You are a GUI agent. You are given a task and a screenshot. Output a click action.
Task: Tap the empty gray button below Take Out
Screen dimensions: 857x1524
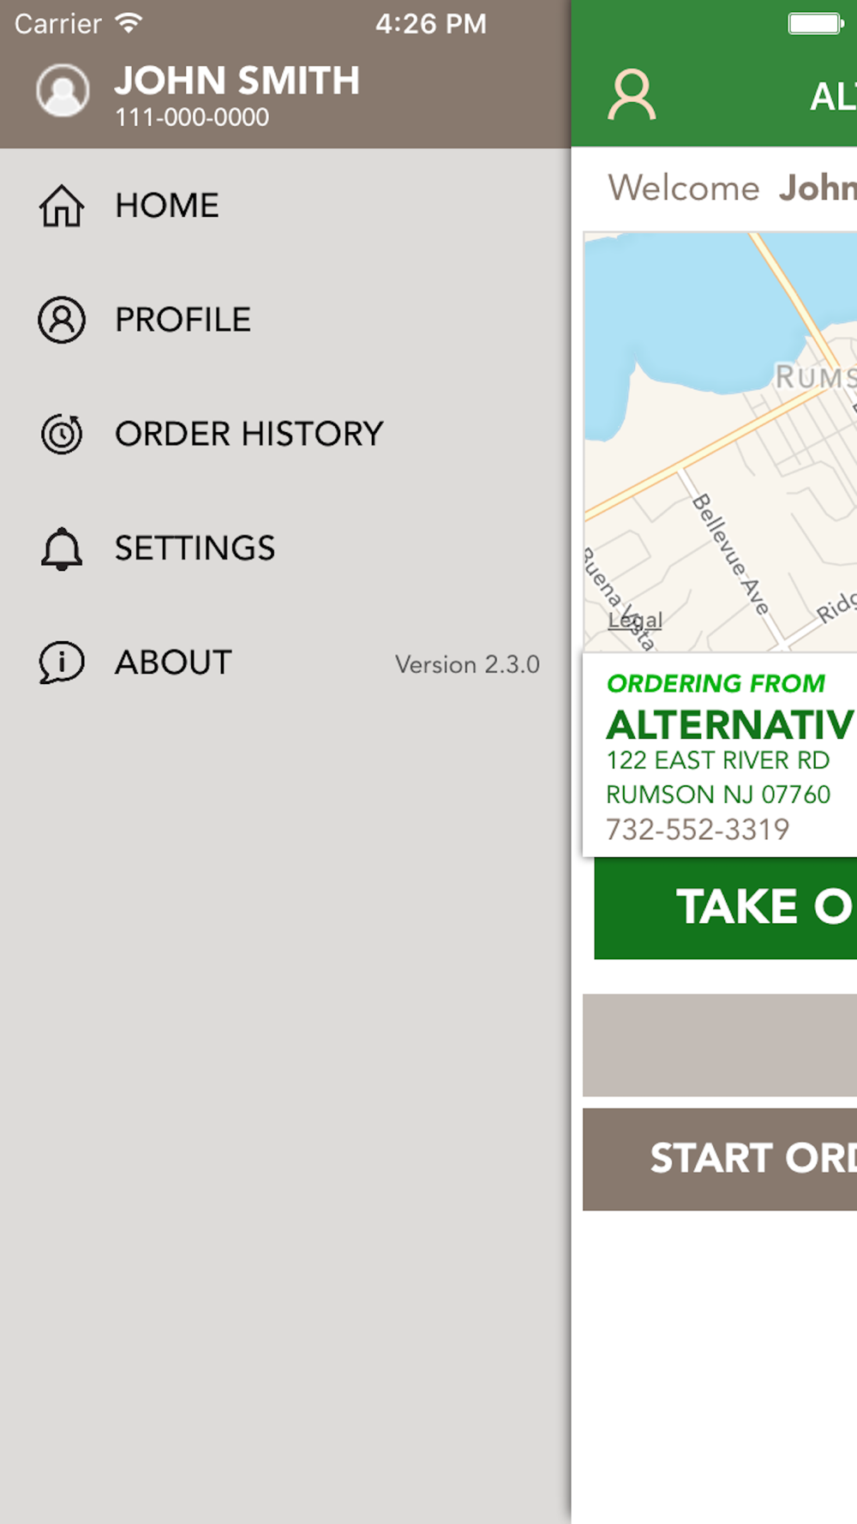pyautogui.click(x=720, y=1045)
